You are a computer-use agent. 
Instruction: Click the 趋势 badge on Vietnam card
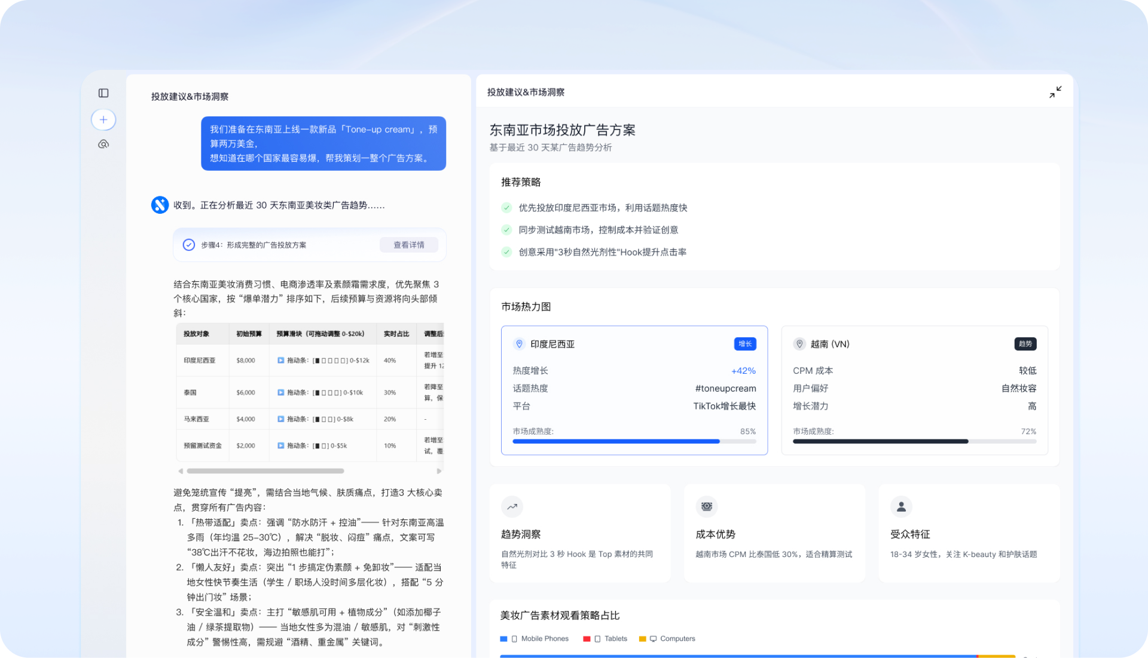coord(1027,344)
